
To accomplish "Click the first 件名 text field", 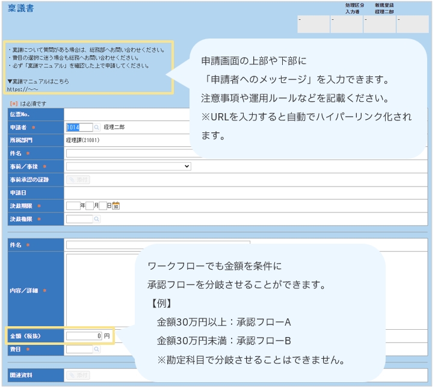I will click(126, 153).
